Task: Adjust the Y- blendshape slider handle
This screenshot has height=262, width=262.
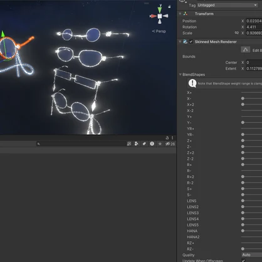Action: [x=243, y=122]
